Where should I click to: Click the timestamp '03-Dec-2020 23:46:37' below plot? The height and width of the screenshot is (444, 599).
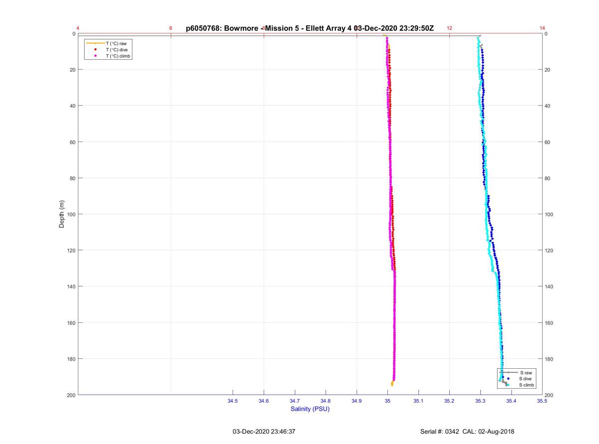[264, 432]
